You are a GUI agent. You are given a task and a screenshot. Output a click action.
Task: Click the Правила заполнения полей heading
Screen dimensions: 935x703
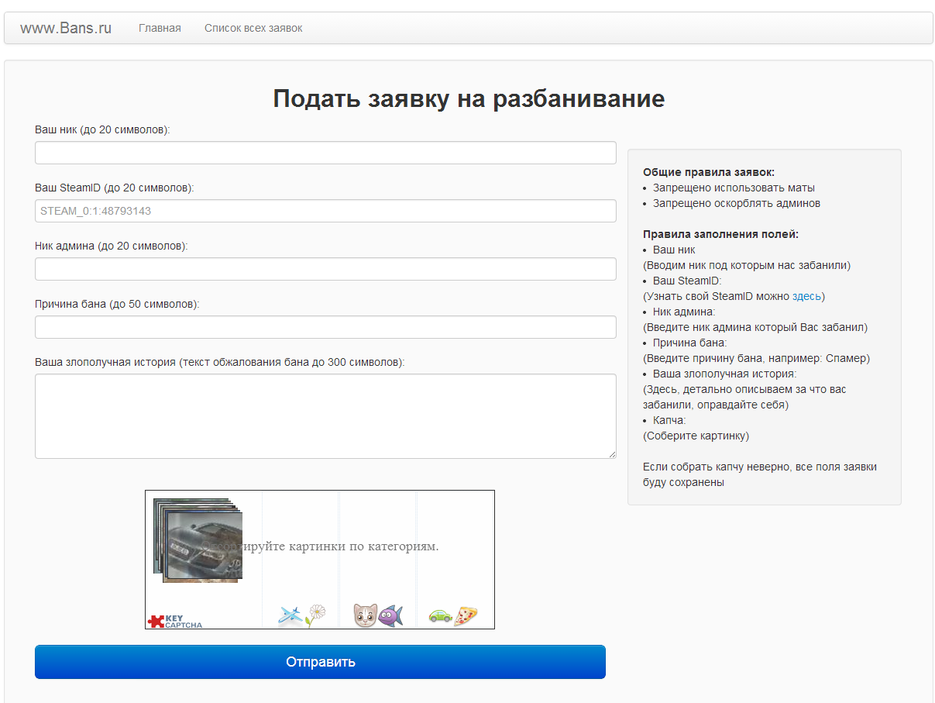720,234
